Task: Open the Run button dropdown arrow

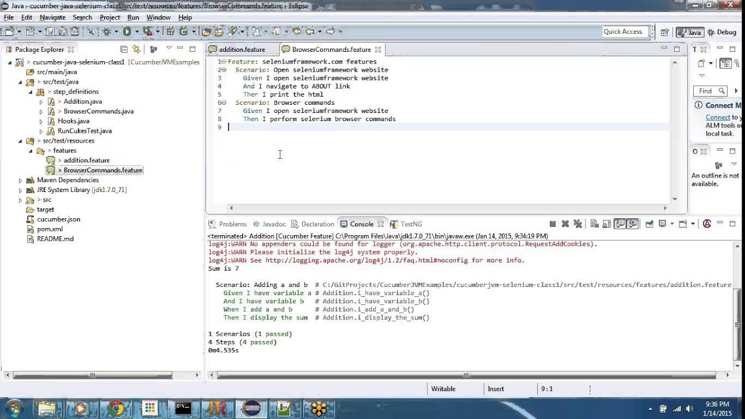Action: (137, 31)
